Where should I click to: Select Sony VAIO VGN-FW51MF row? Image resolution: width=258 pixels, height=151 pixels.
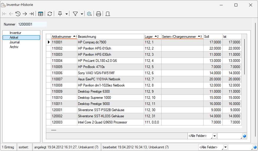pyautogui.click(x=110, y=73)
